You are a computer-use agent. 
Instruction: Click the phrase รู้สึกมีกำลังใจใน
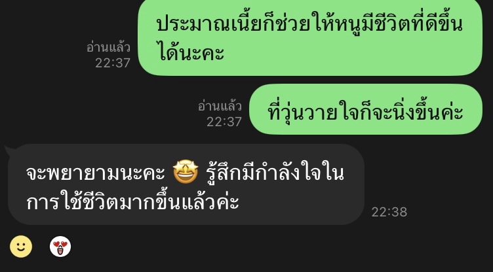tap(275, 172)
